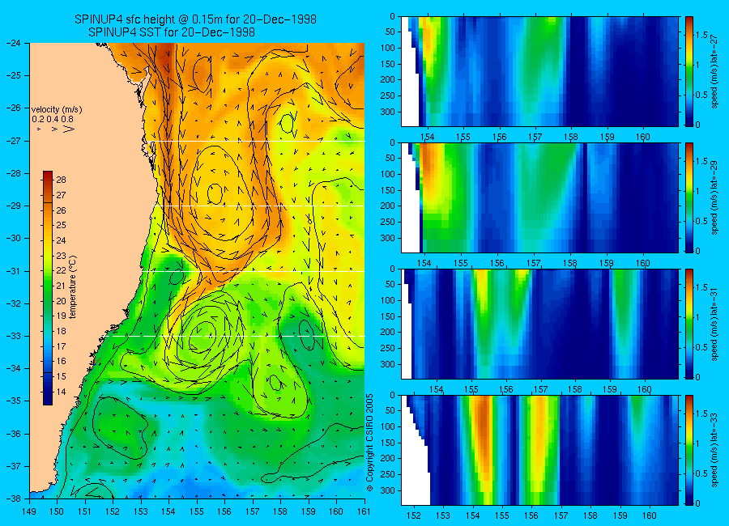The image size is (729, 526).
Task: Click the "0.2 0.4 0.8" velocity scale values
Action: click(53, 120)
